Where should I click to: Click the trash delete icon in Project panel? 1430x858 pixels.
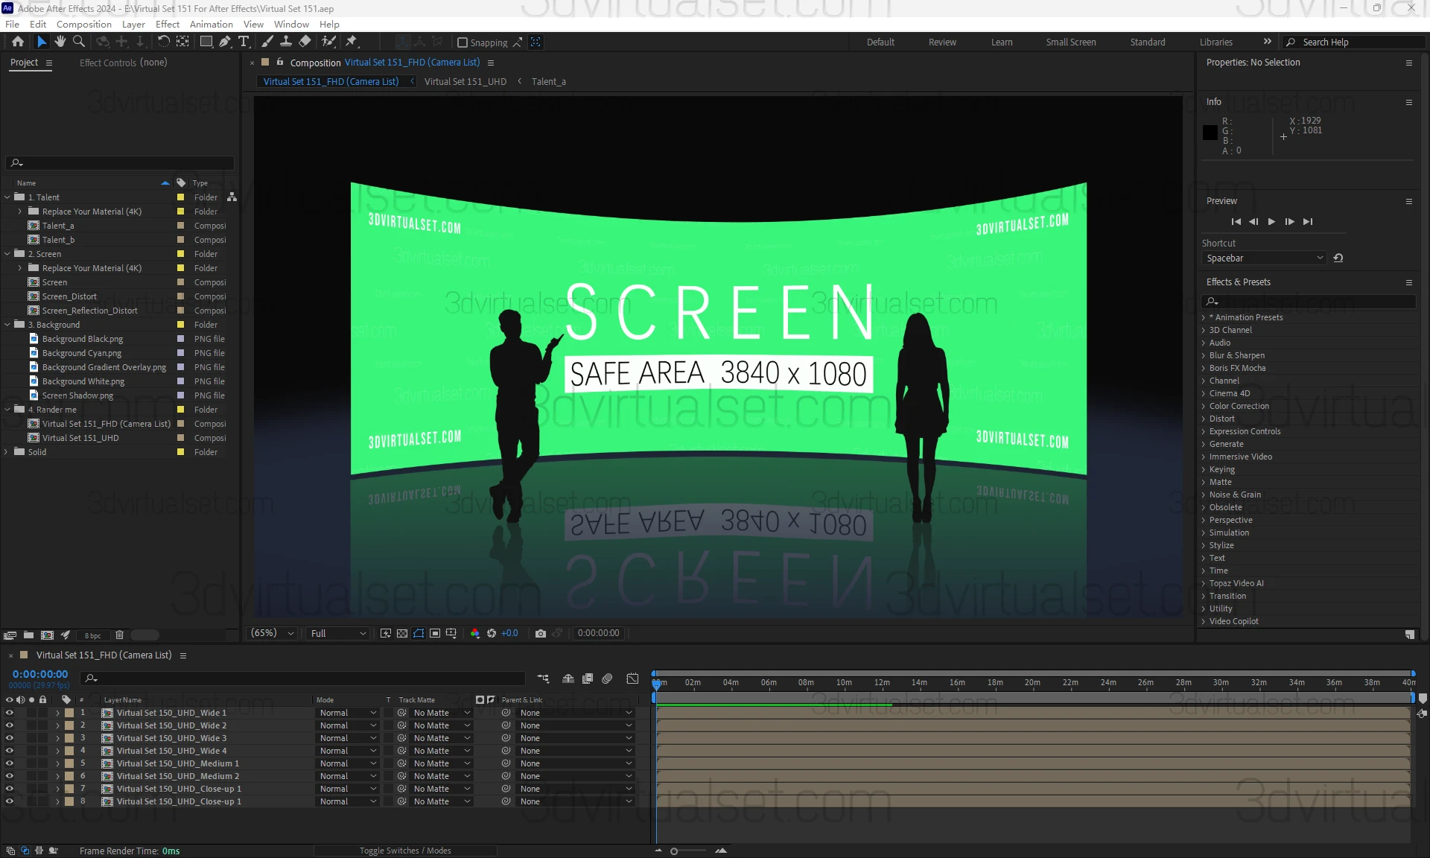pyautogui.click(x=119, y=635)
